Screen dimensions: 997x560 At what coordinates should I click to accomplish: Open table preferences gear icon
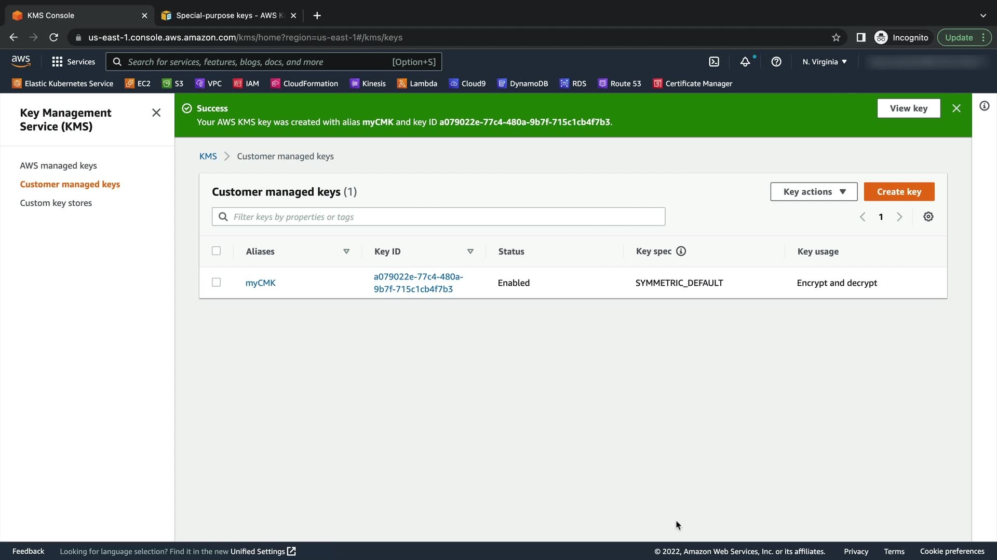click(x=928, y=217)
